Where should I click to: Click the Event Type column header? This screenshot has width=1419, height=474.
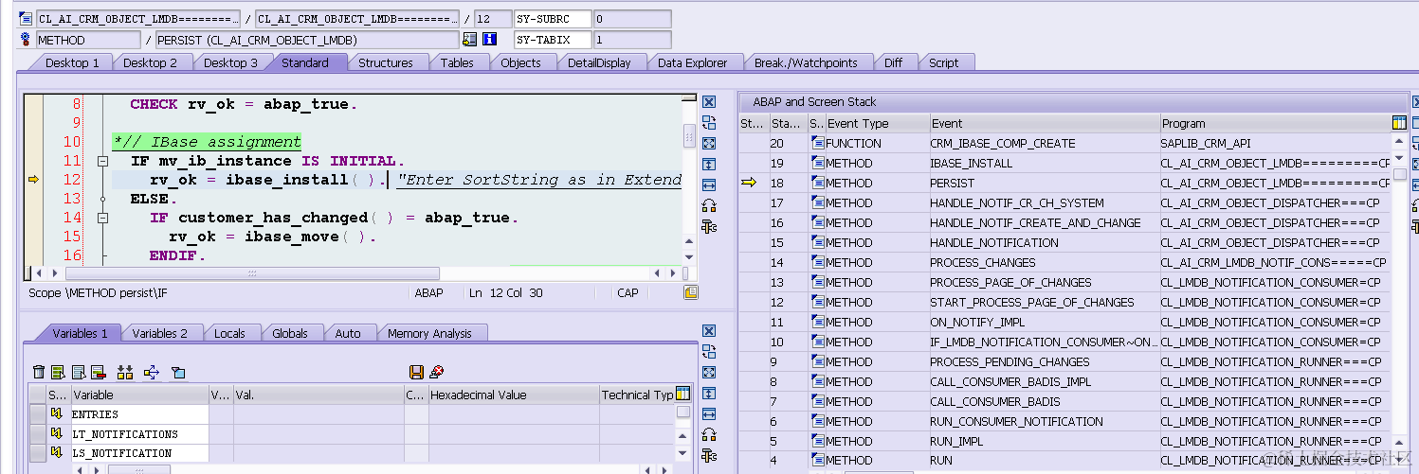click(877, 123)
